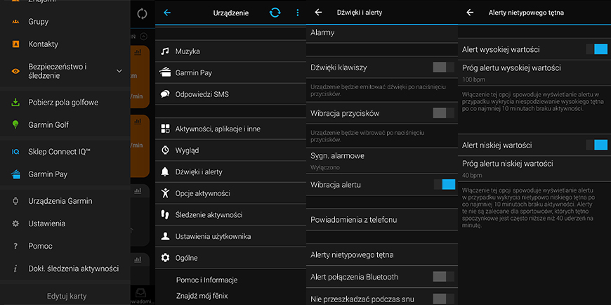Click the wallet icon in the device list
611x305 pixels.
click(x=165, y=72)
